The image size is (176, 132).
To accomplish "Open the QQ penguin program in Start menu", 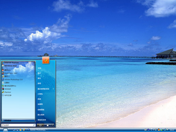I will click(6, 70).
